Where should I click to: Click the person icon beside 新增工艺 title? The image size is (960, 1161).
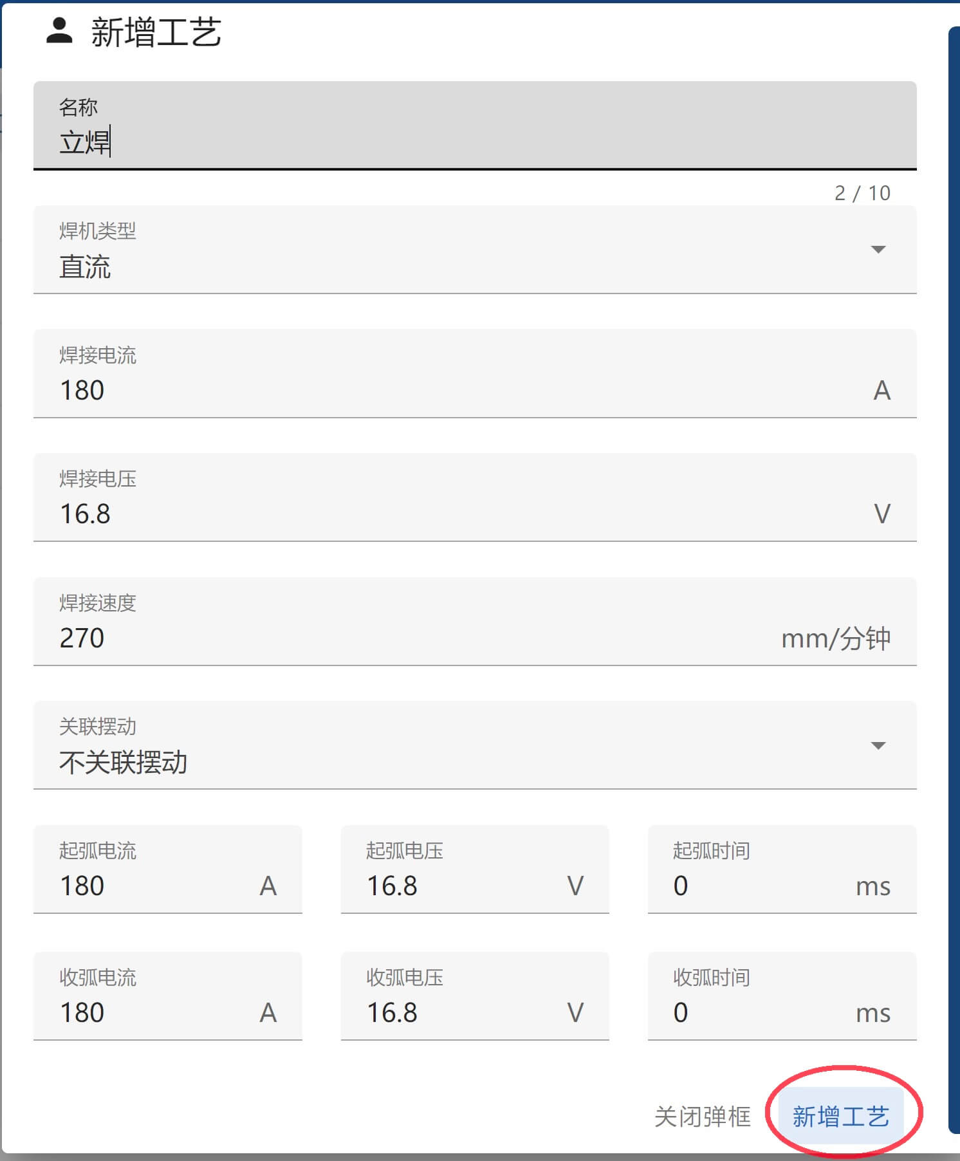point(59,31)
